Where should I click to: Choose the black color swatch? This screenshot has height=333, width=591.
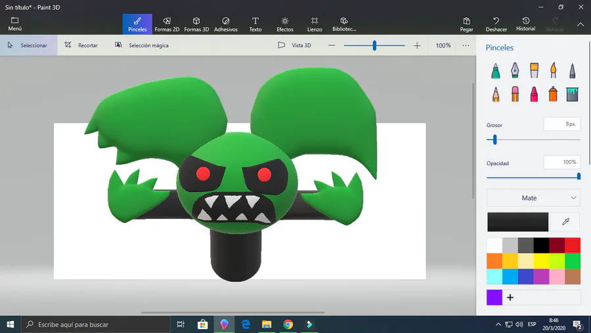tap(541, 245)
